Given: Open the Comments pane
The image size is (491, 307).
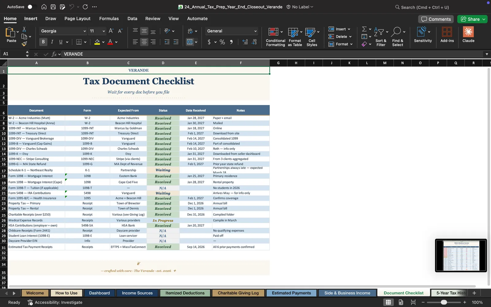Looking at the screenshot, I should coord(436,19).
